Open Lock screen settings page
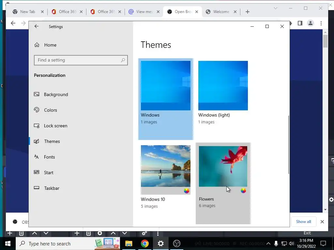 coord(55,126)
